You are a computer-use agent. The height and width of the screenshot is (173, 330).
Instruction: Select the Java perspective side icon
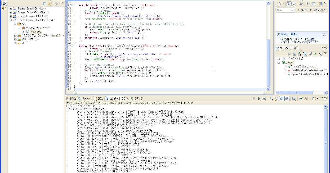4,4
